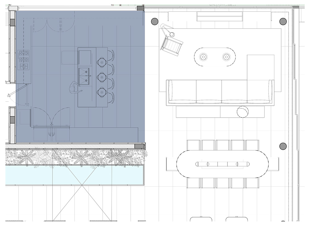Select the console cabinet along the top wall
Screen dimensions: 309x227
click(219, 16)
